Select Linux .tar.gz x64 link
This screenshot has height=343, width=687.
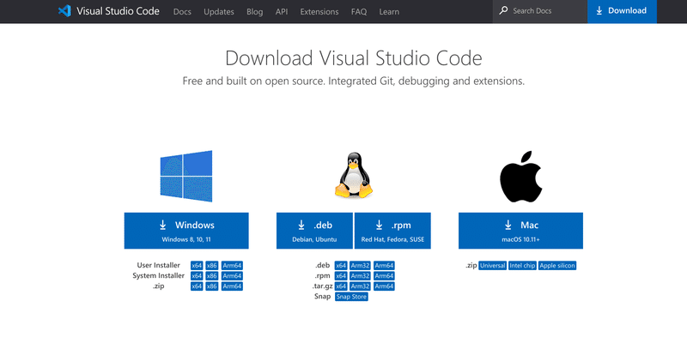(x=341, y=286)
